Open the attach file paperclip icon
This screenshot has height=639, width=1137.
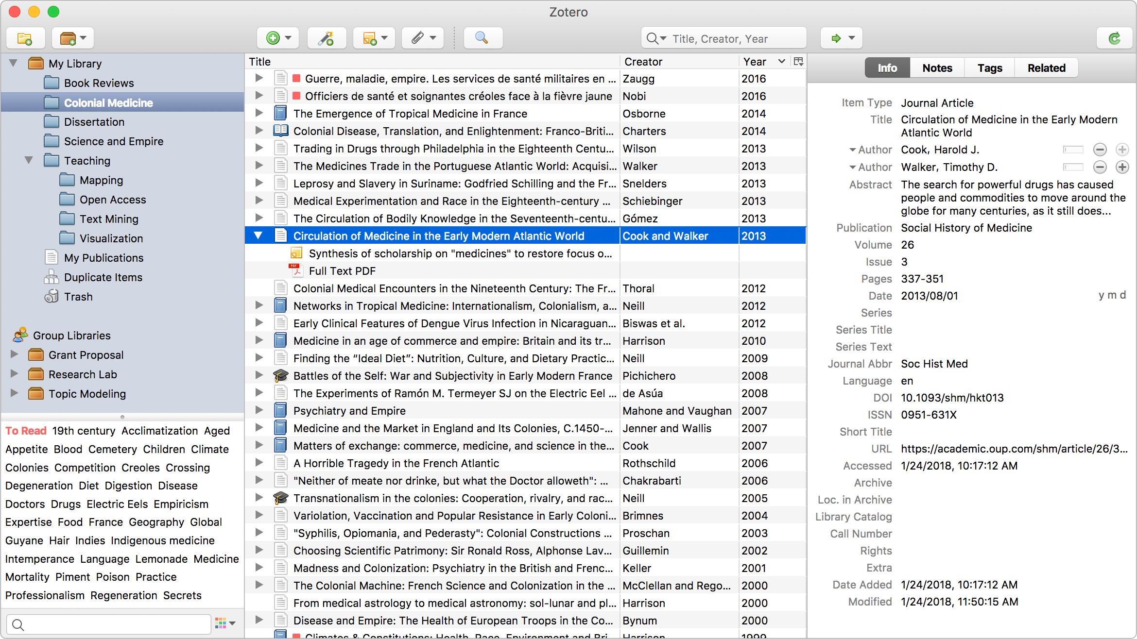[x=425, y=37]
